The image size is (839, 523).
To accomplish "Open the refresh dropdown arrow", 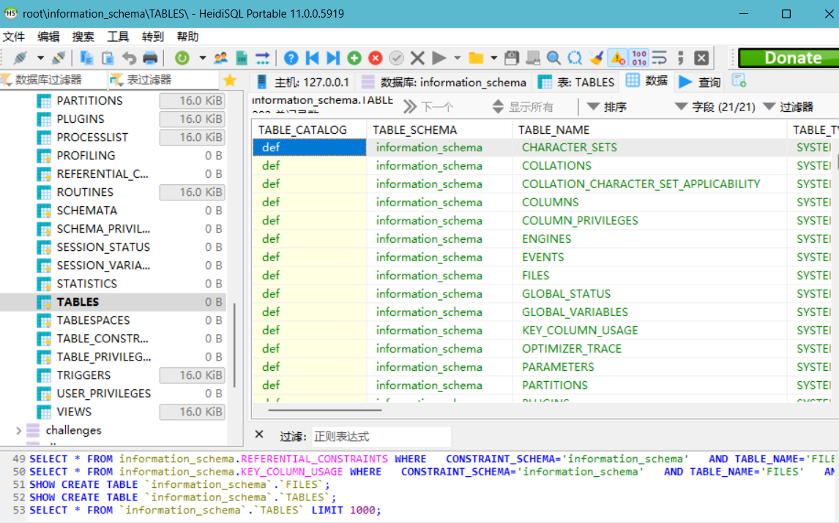I will coord(202,58).
